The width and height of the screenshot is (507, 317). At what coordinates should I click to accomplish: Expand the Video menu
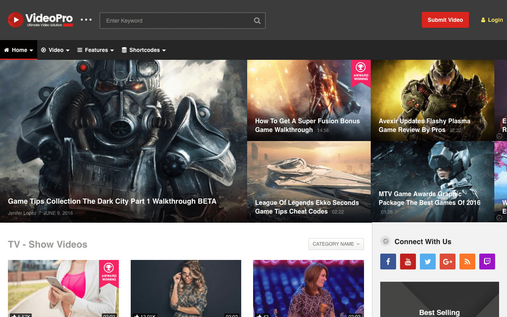click(x=55, y=50)
